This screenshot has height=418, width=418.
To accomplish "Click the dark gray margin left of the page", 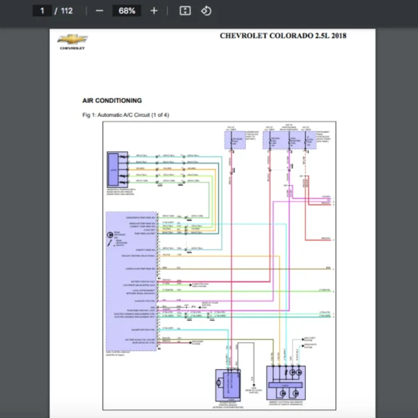I will [x=24, y=209].
